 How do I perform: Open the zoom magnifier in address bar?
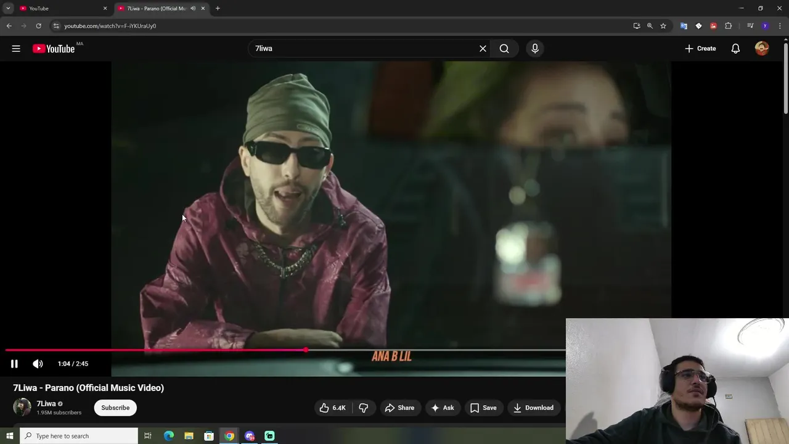point(650,26)
